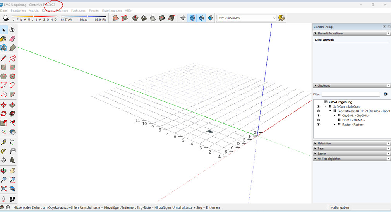The width and height of the screenshot is (391, 212).
Task: Expand the CityGML tree node
Action: pyautogui.click(x=334, y=115)
